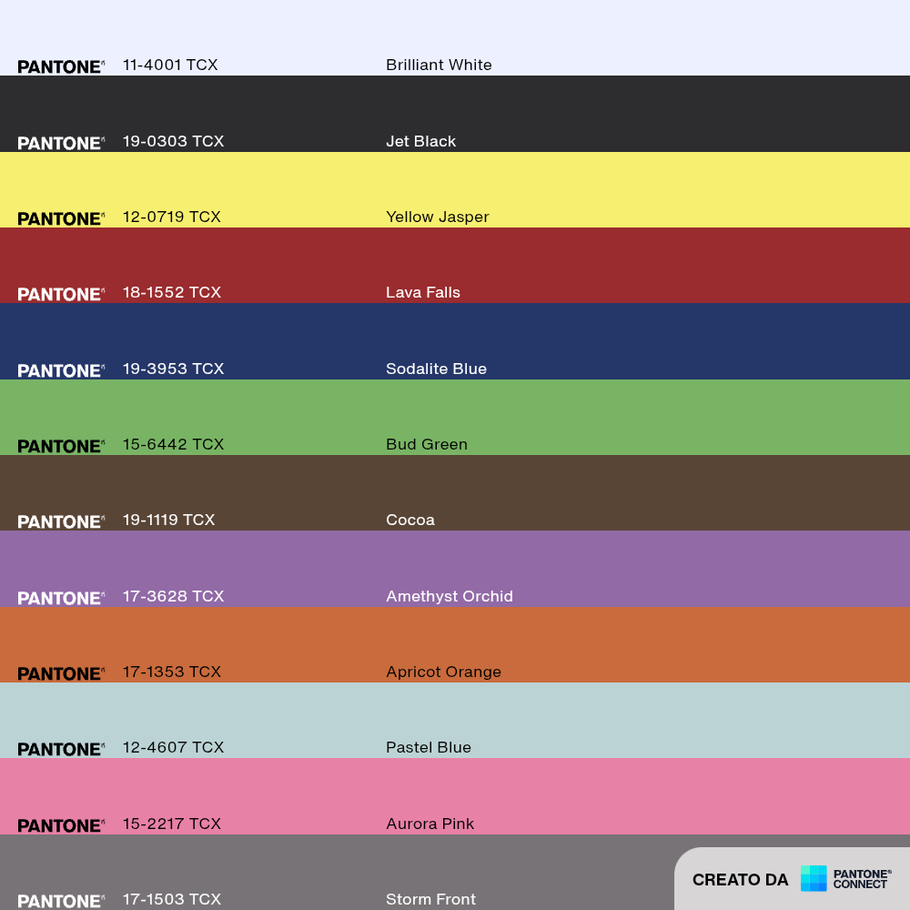
Task: Click the PANTONE logo on Bud Green row
Action: pos(61,446)
